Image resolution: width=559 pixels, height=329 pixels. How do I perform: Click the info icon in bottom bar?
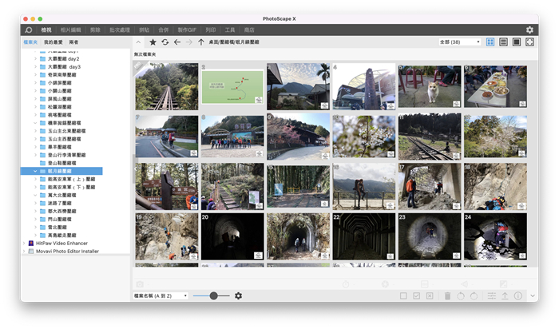(x=518, y=296)
